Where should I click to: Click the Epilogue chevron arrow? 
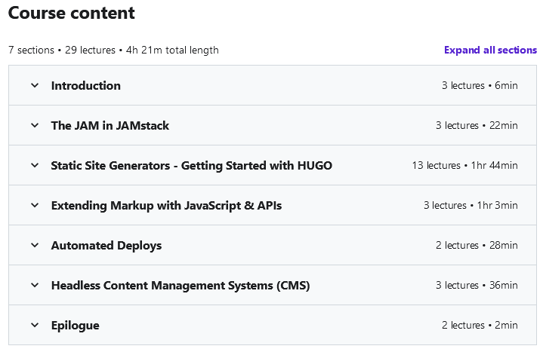(35, 325)
